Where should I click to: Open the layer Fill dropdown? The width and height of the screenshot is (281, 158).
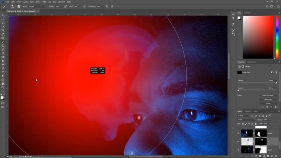click(269, 124)
